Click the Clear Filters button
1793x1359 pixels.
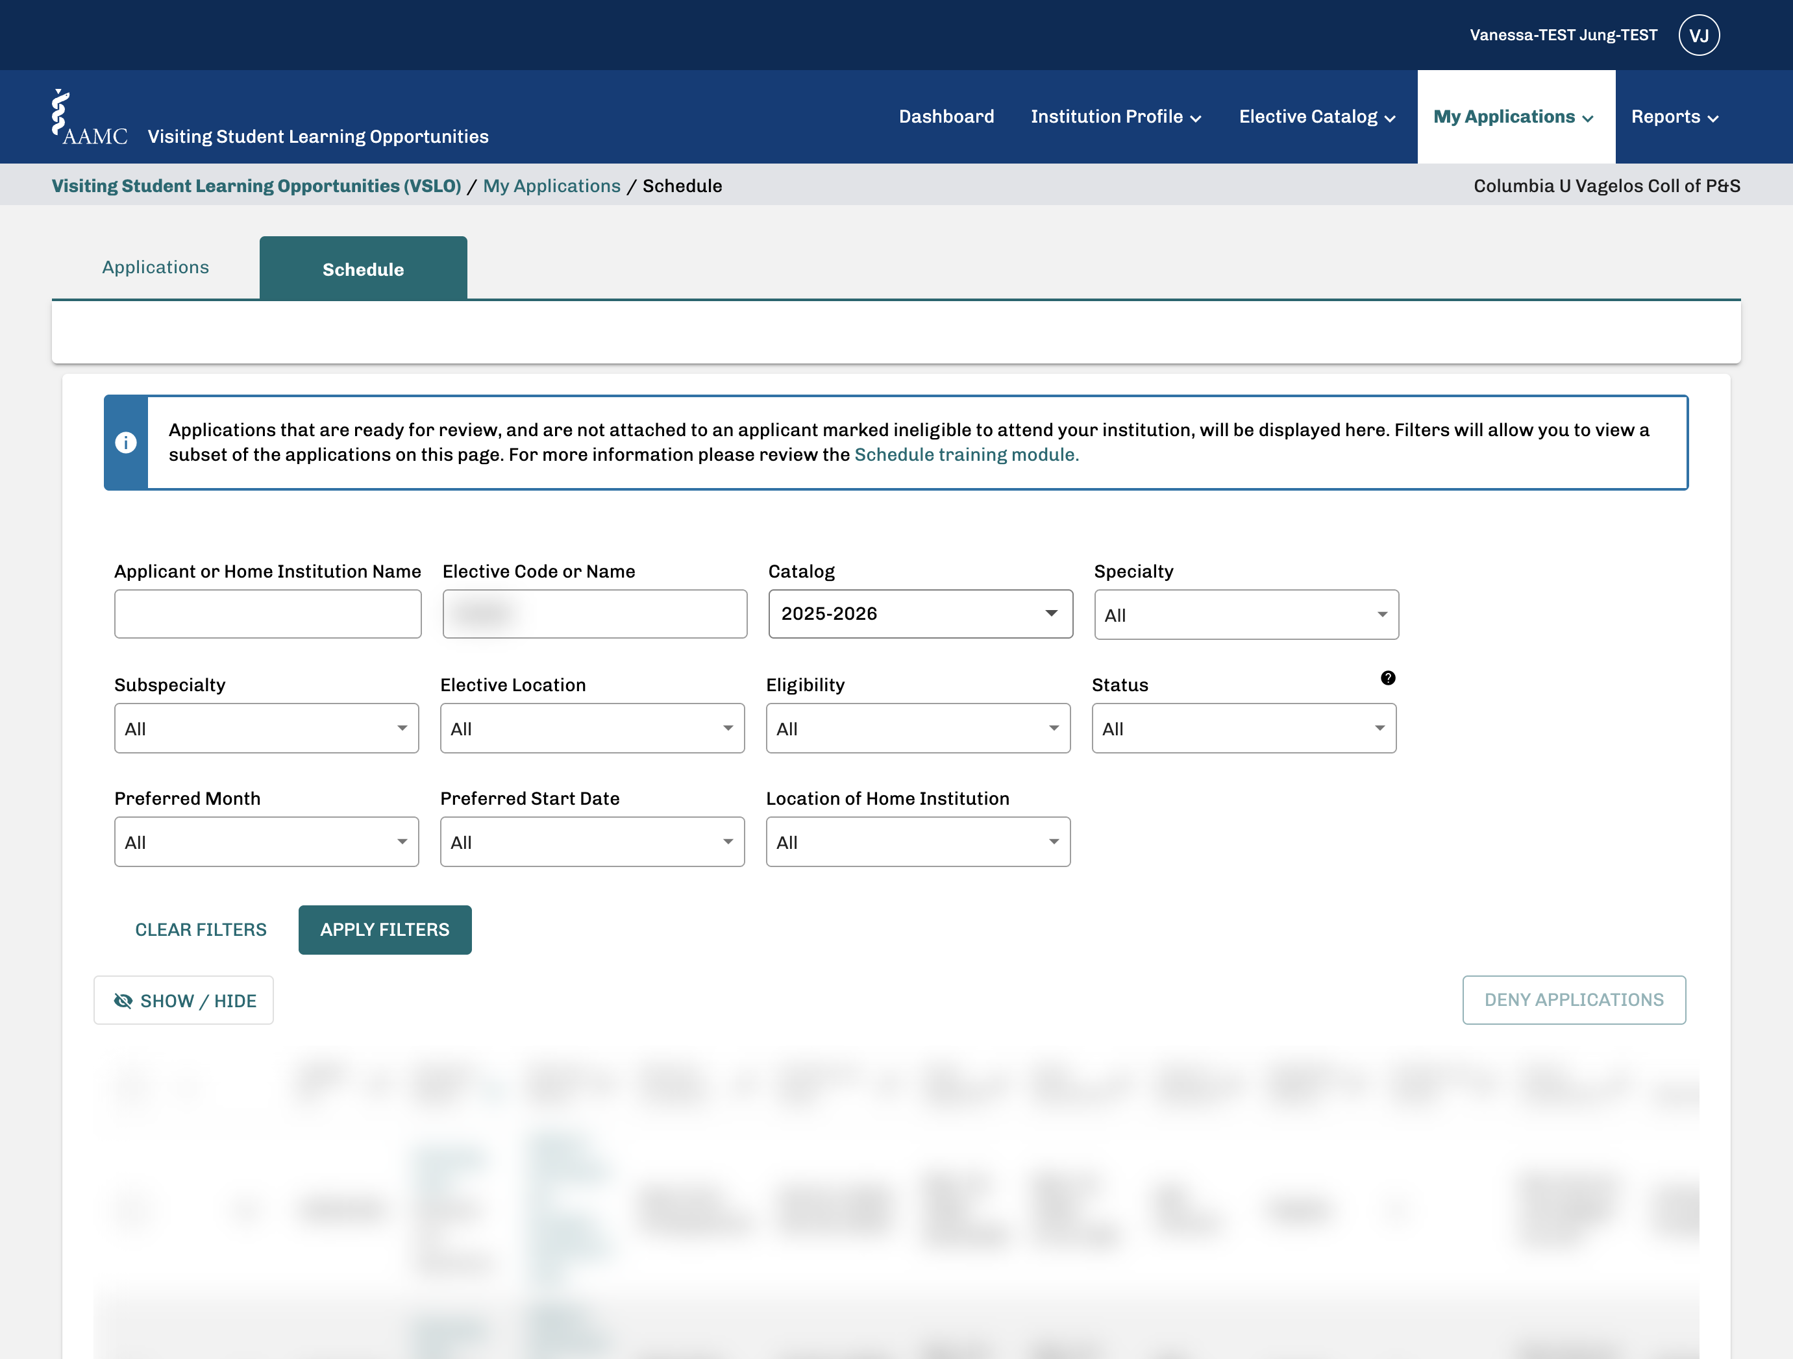(200, 929)
